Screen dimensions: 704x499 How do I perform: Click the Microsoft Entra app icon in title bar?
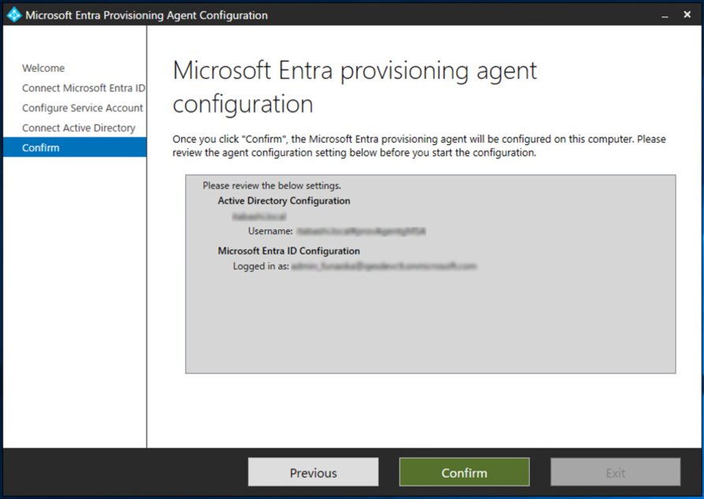click(14, 15)
